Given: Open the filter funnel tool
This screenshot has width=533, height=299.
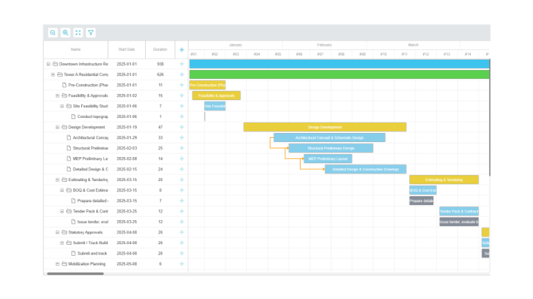Looking at the screenshot, I should click(91, 32).
